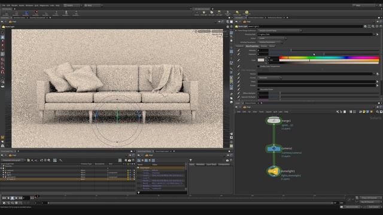Open the texture Format dropdown

point(270,78)
